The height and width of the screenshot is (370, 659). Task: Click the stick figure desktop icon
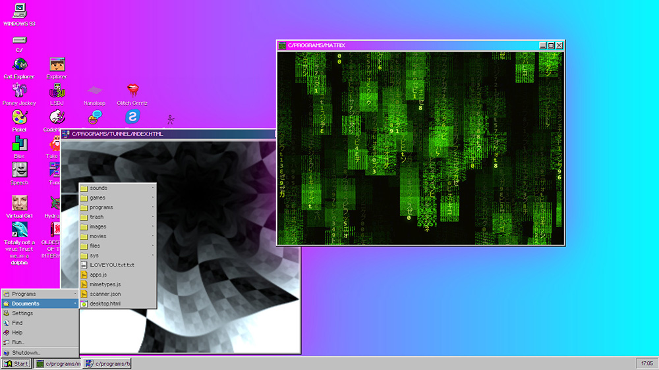coord(170,120)
